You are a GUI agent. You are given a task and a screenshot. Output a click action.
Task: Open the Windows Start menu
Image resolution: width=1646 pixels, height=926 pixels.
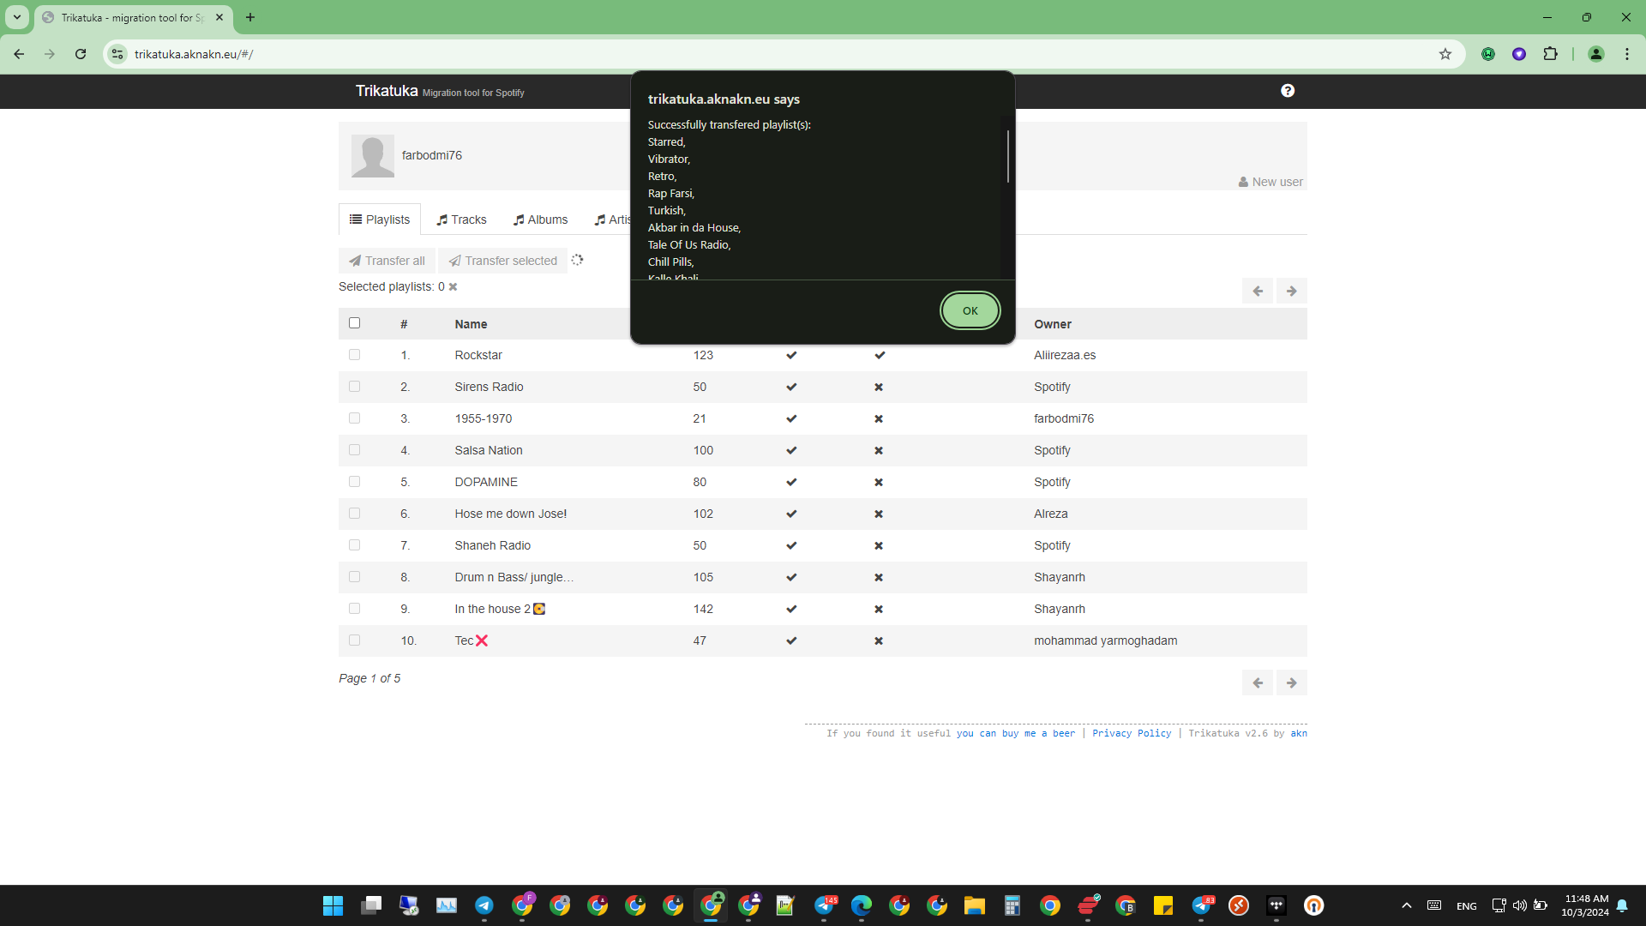[333, 905]
